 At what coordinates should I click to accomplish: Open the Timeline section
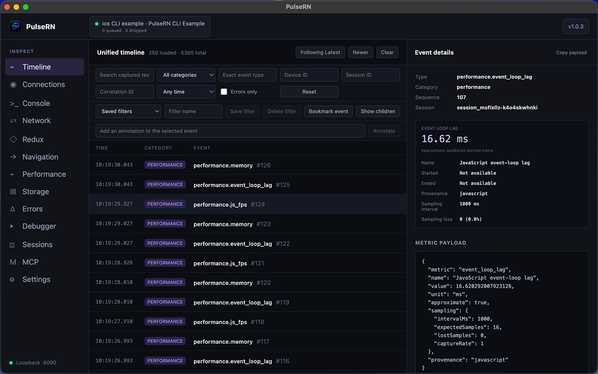click(x=44, y=67)
